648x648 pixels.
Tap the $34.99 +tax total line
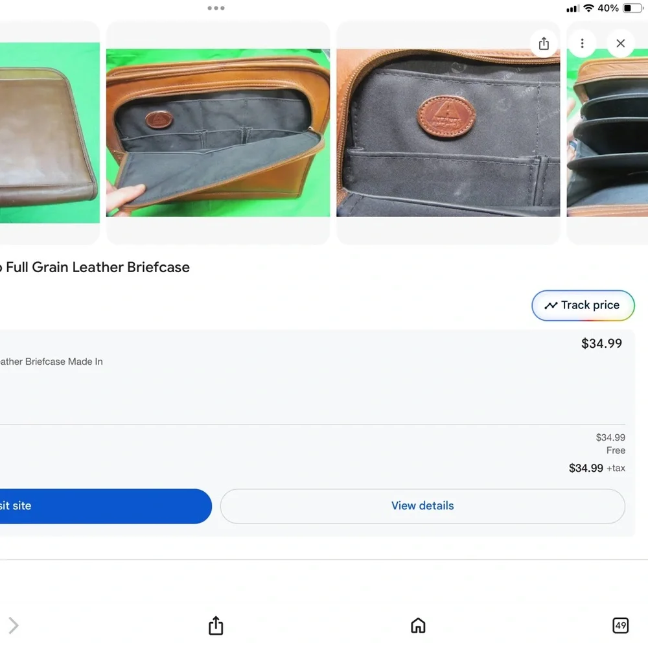(597, 469)
